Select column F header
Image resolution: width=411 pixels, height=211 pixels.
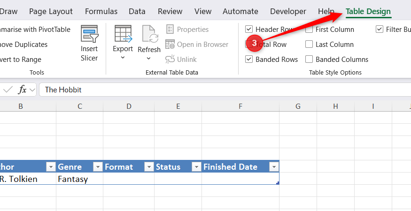coord(240,106)
